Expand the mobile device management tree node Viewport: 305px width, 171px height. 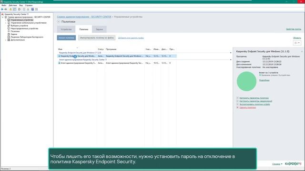6,23
